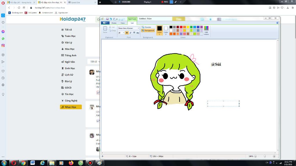Switch to the Speed Dial browser tab
This screenshot has height=166, width=296.
pyautogui.click(x=82, y=2)
